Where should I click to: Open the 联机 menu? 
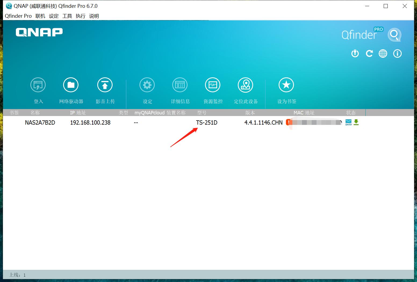[x=40, y=16]
